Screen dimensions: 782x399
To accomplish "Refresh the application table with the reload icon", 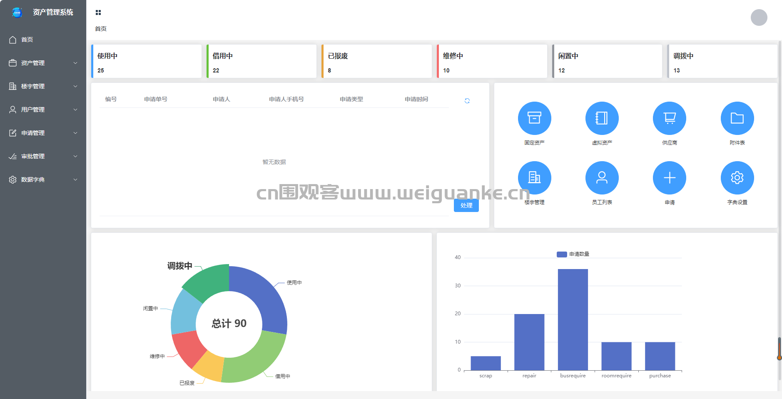I will click(467, 101).
